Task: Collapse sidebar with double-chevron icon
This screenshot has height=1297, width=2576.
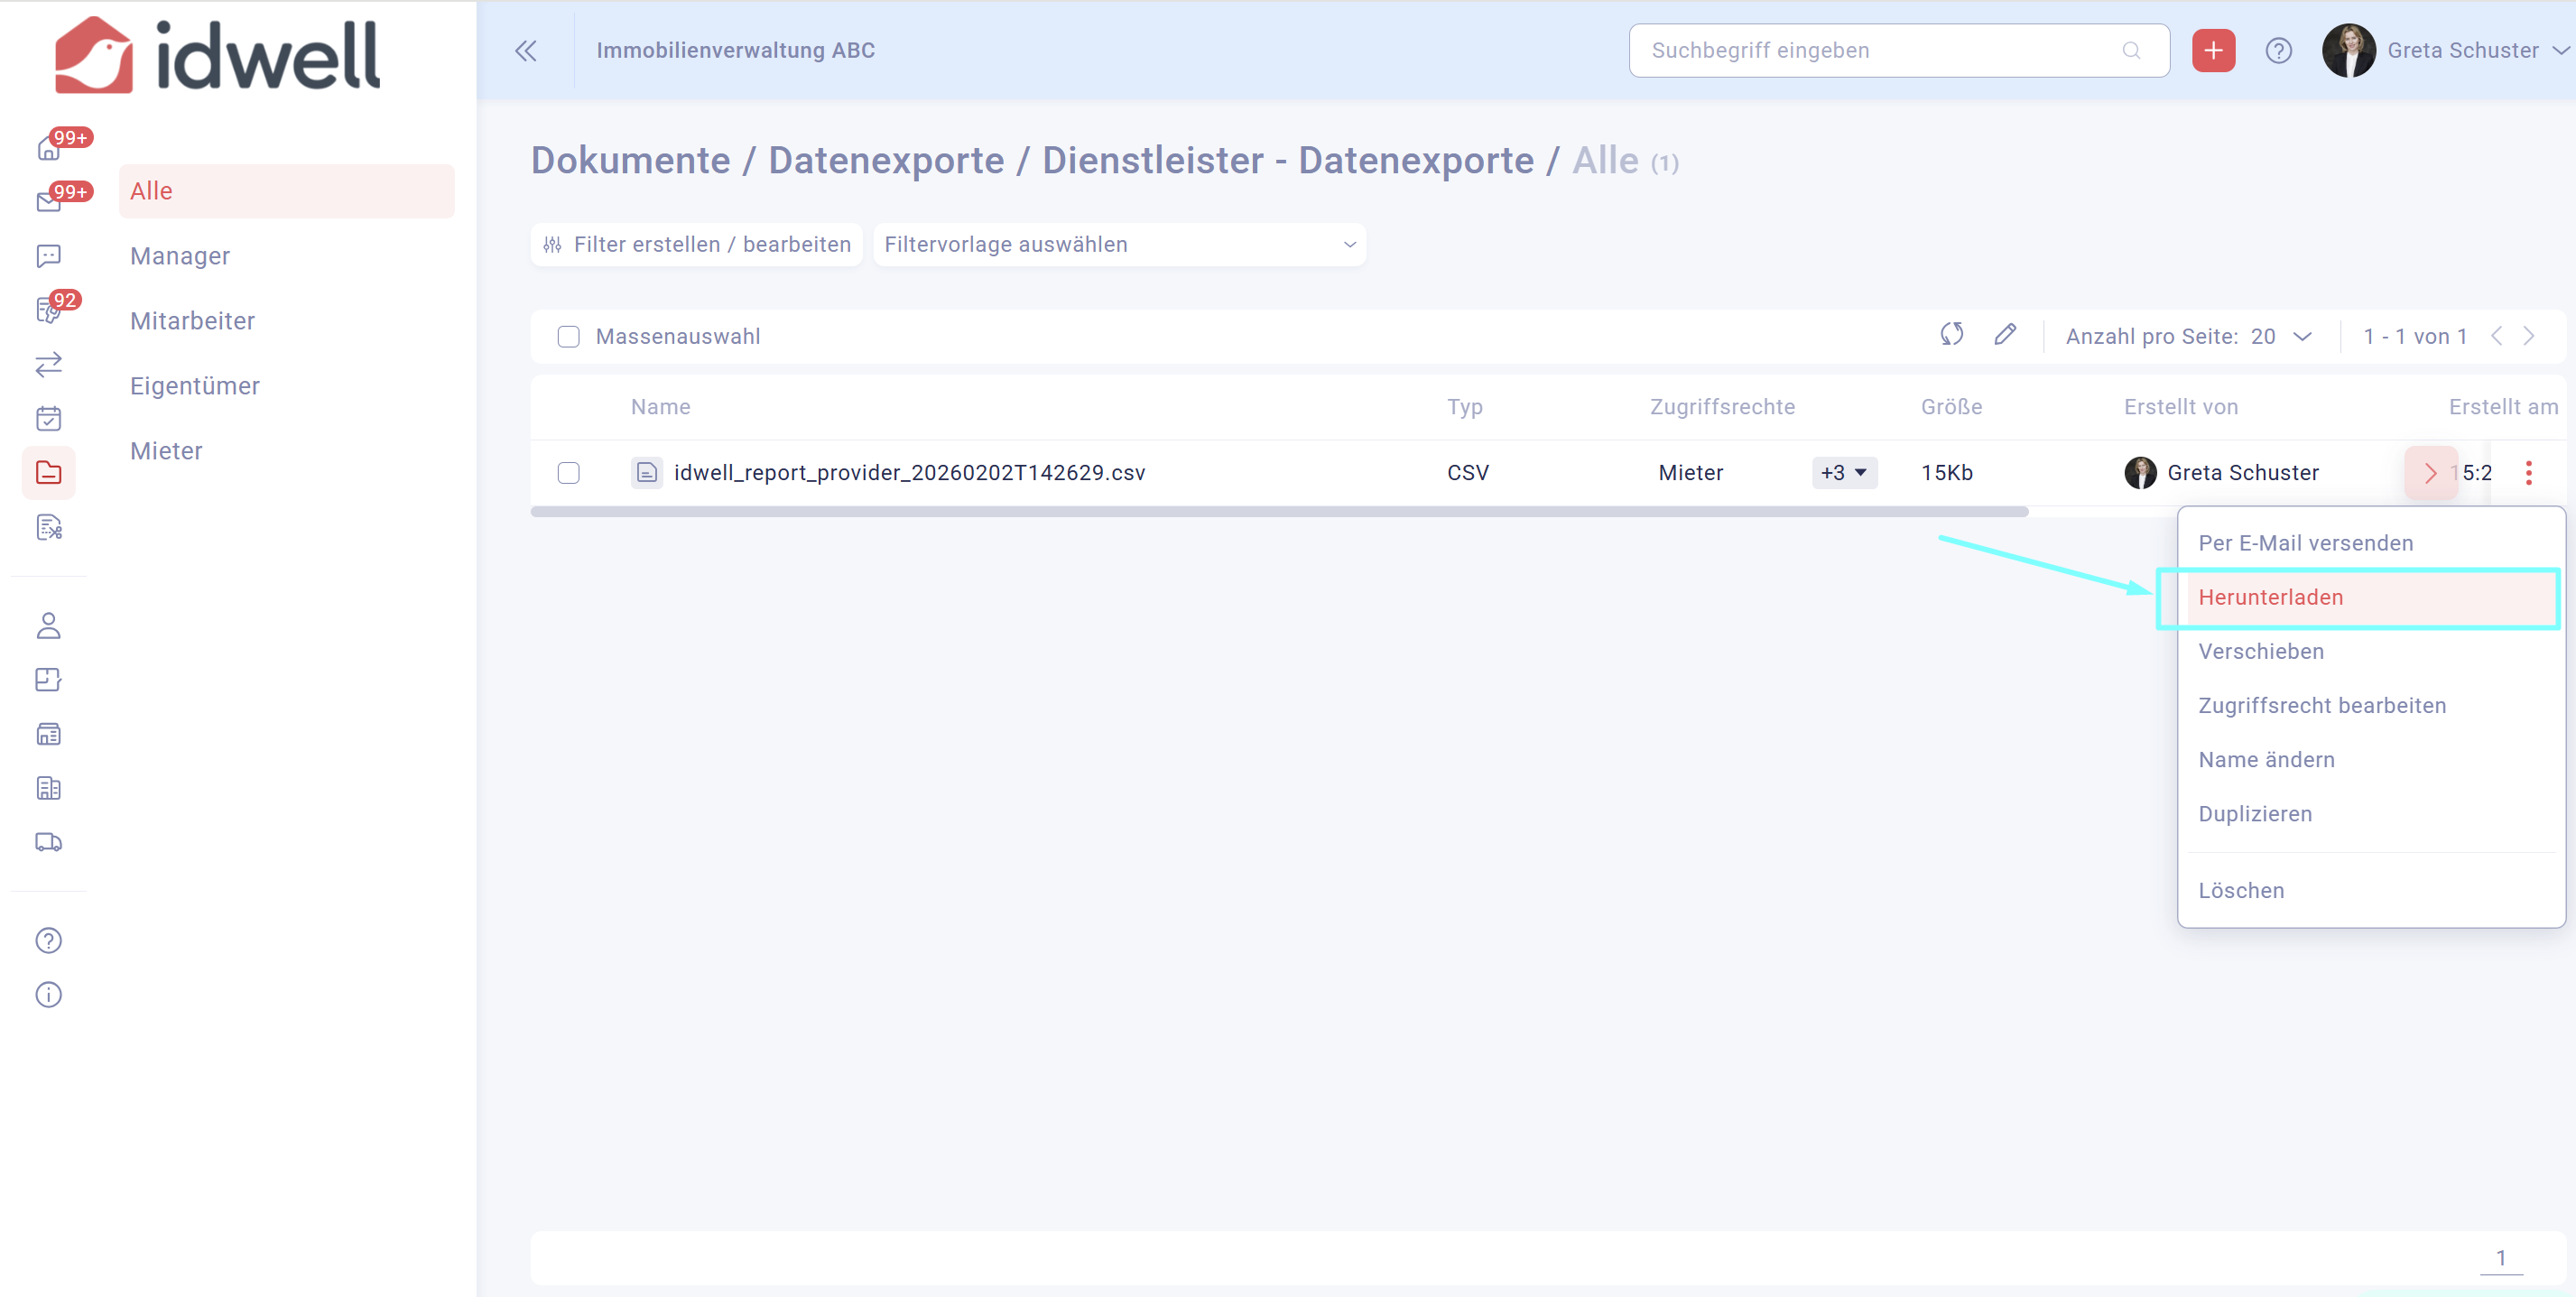Action: (x=526, y=50)
